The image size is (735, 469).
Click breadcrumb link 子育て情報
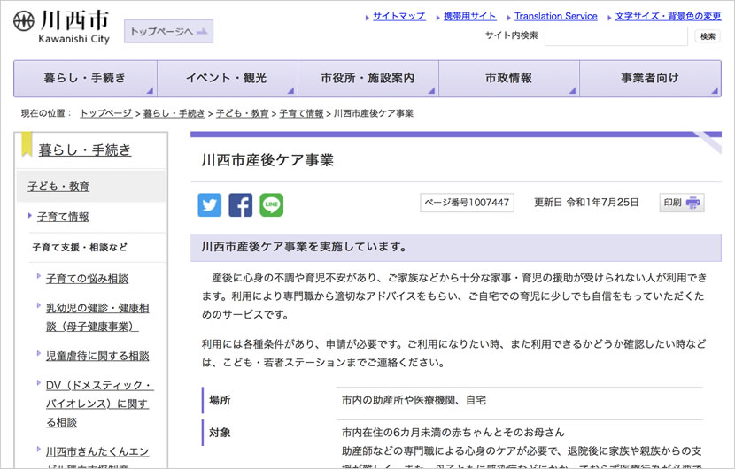pyautogui.click(x=301, y=113)
